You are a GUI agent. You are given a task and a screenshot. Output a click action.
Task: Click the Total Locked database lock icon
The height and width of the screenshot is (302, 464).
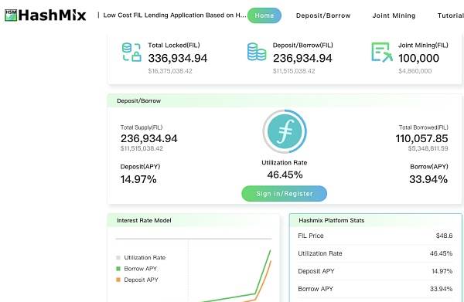131,53
